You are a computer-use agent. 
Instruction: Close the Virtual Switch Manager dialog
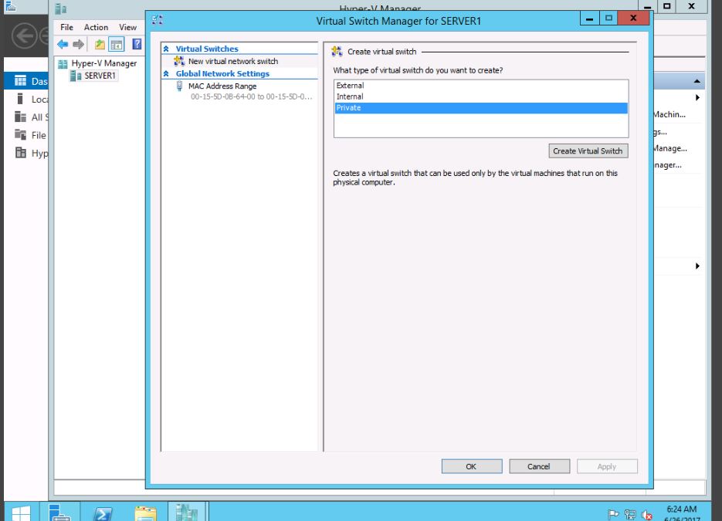(x=633, y=19)
